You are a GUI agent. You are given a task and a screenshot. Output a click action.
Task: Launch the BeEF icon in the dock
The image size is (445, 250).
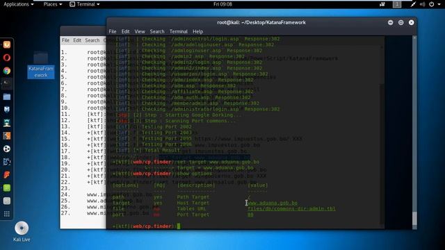[7, 162]
